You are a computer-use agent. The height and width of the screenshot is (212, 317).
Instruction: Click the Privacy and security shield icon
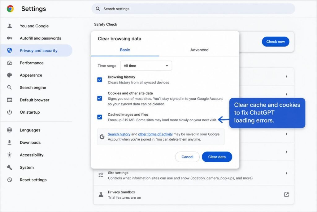[x=10, y=51]
